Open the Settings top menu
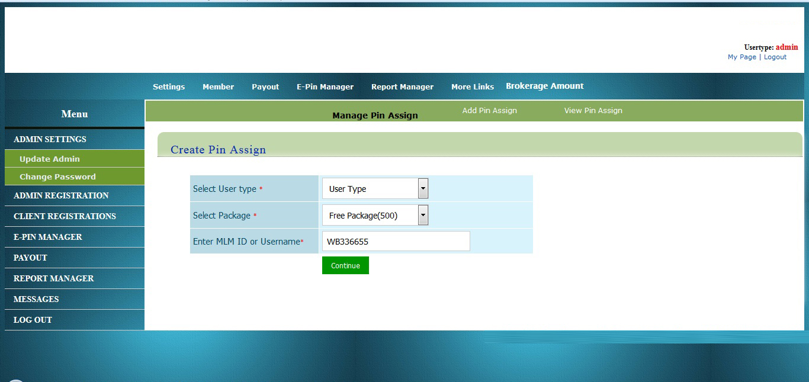Viewport: 809px width, 382px height. (x=169, y=87)
